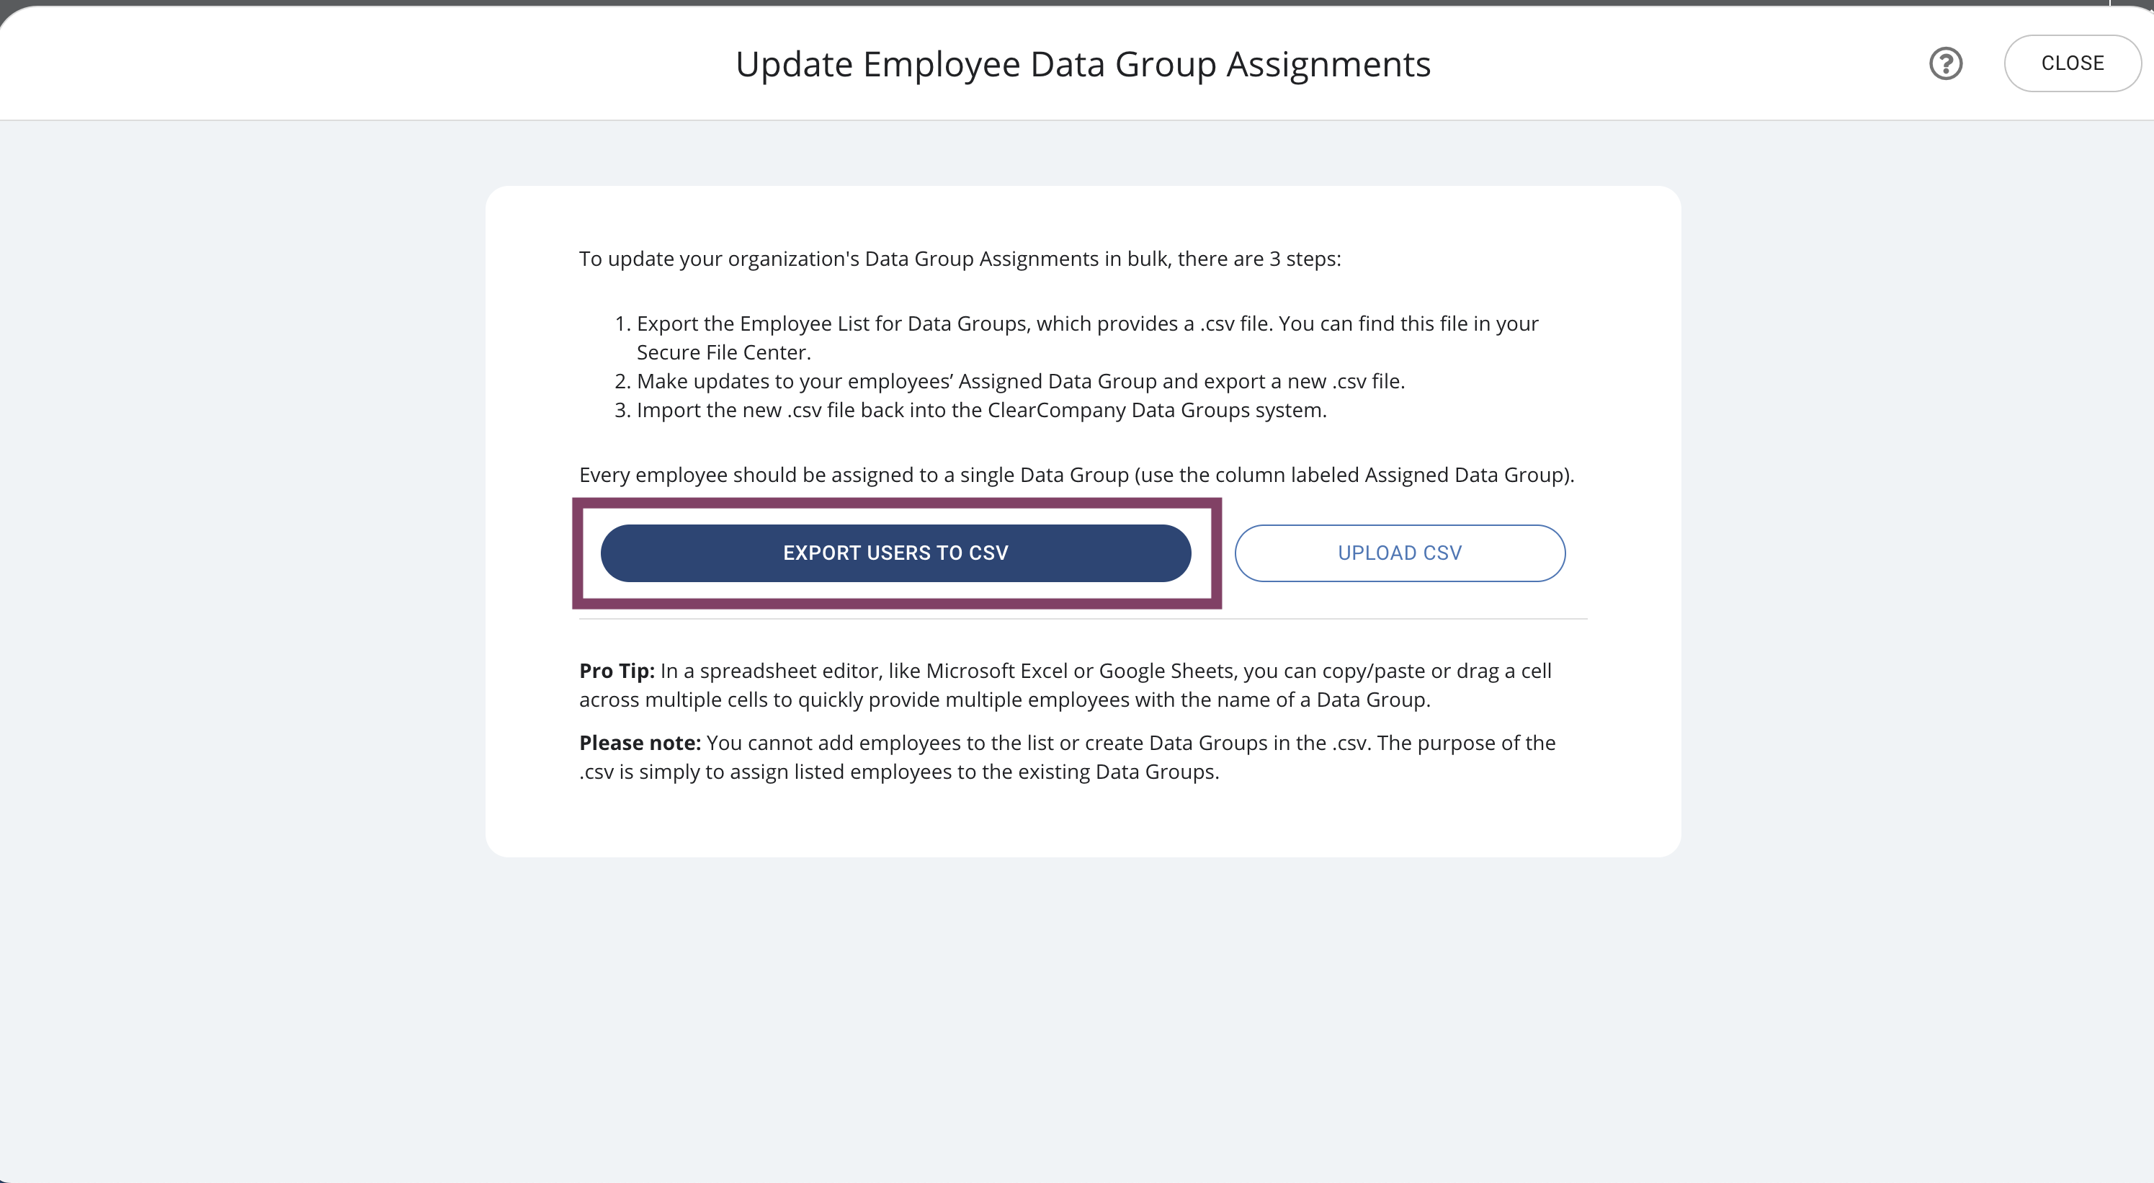Click the Update Employee Data Group Assignments title
Viewport: 2154px width, 1183px height.
(1083, 64)
